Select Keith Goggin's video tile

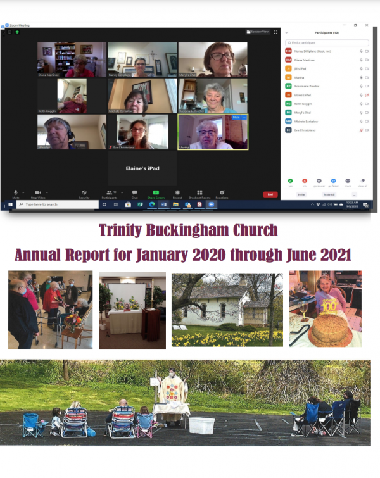pos(72,96)
